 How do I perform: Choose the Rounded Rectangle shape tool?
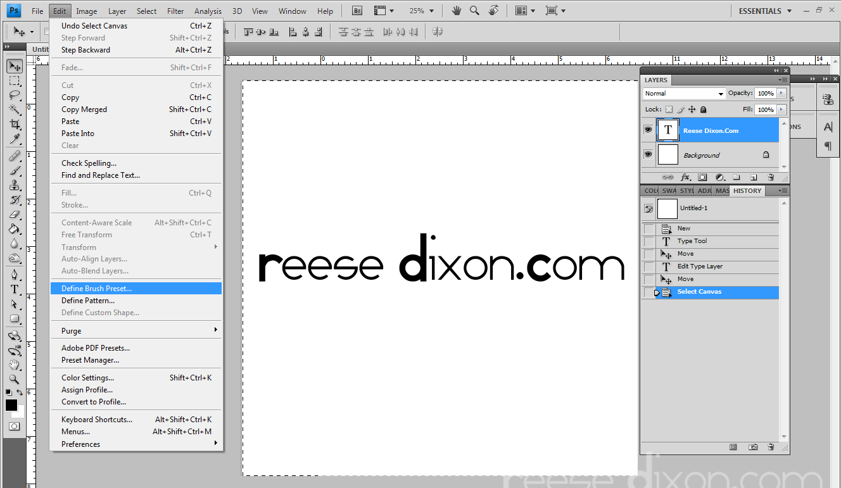(x=14, y=318)
